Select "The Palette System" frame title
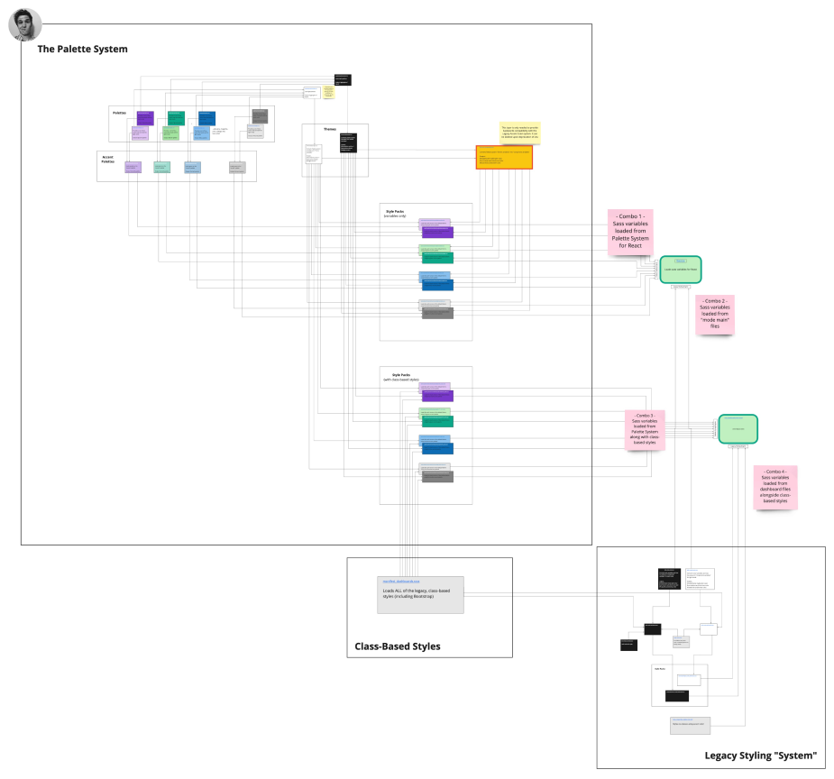The image size is (834, 779). [x=82, y=49]
